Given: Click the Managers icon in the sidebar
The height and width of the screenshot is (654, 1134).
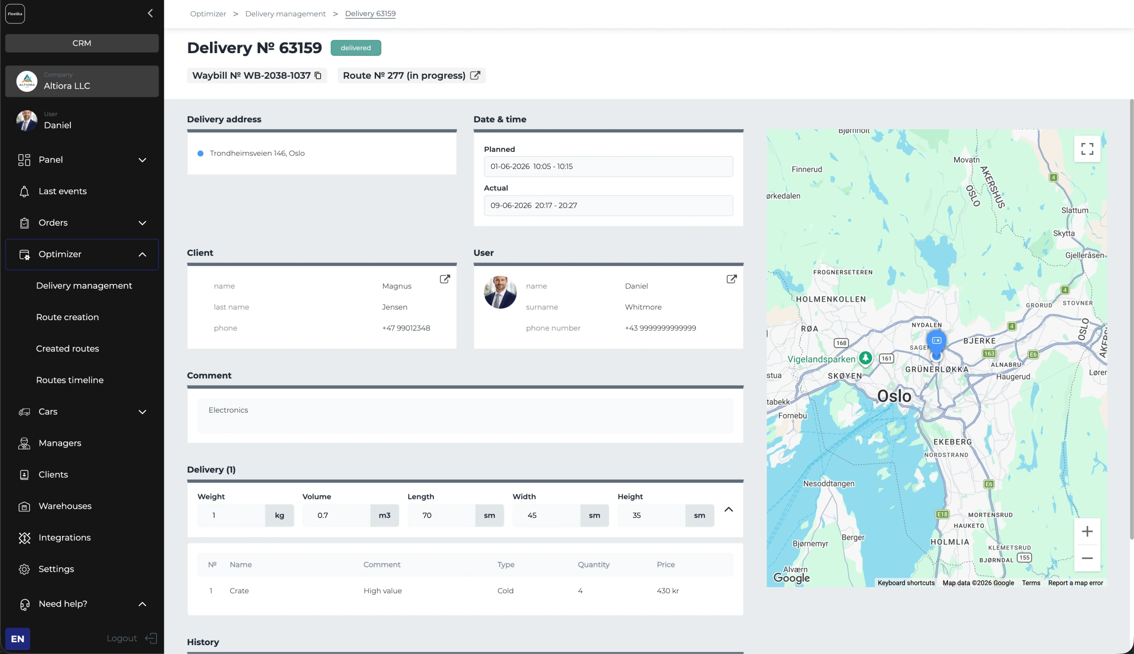Looking at the screenshot, I should click(24, 443).
